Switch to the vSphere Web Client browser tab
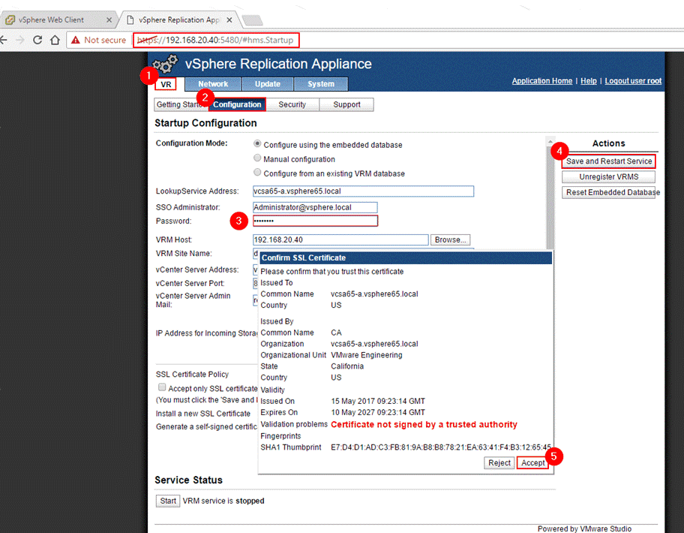This screenshot has width=684, height=533. click(x=58, y=20)
